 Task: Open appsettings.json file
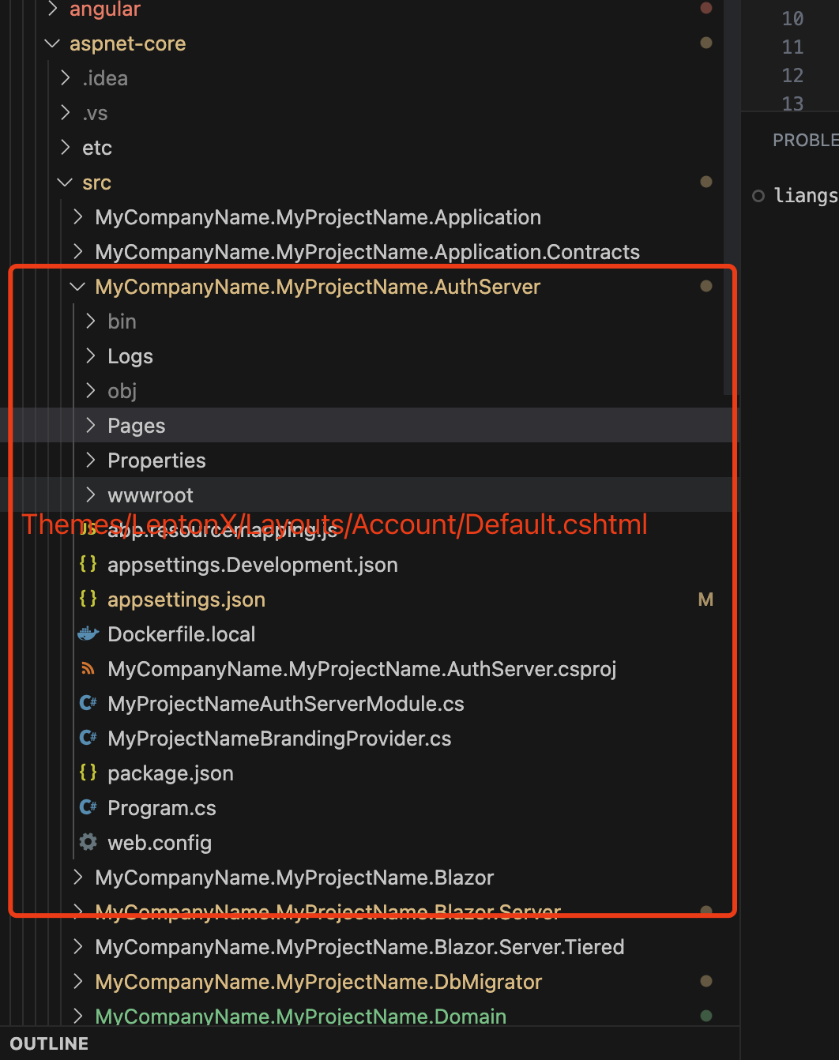click(x=186, y=600)
